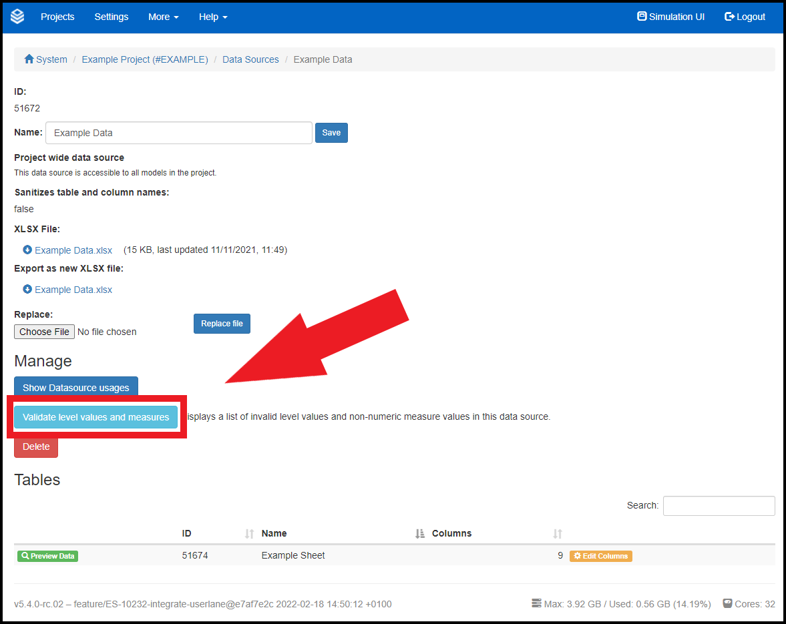
Task: Expand the Help dropdown menu
Action: coord(213,17)
